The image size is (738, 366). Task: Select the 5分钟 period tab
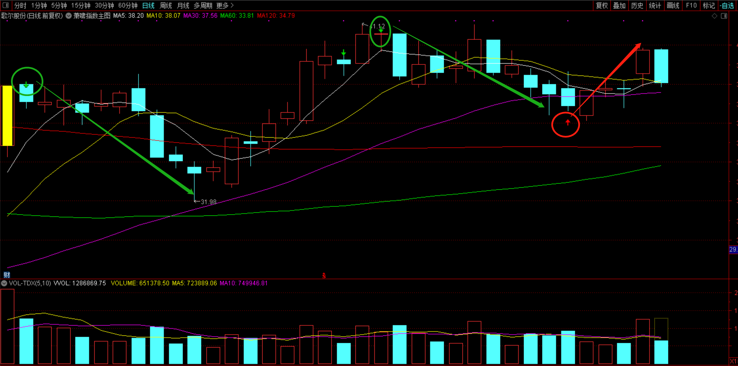[x=59, y=5]
